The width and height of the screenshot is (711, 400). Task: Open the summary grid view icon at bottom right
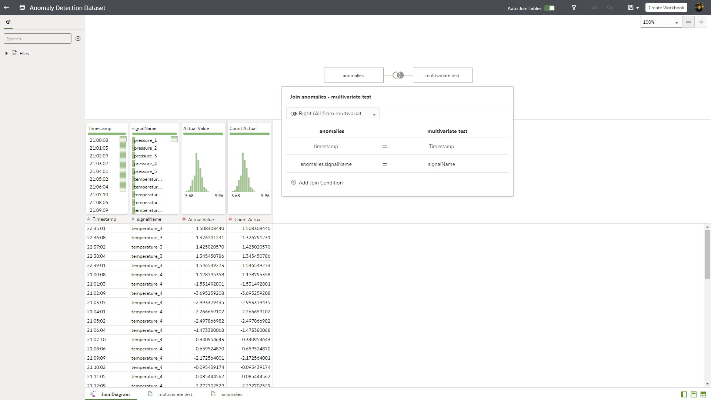[x=703, y=395]
